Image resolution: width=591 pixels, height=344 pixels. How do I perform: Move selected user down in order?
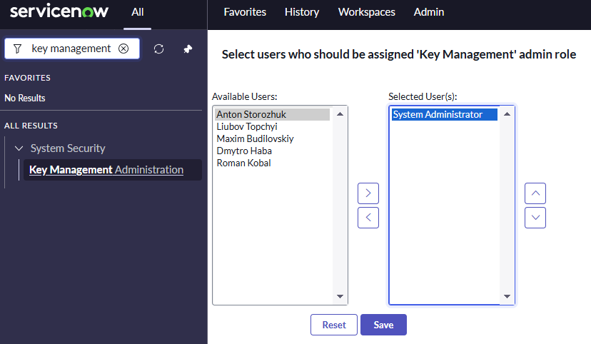point(535,218)
